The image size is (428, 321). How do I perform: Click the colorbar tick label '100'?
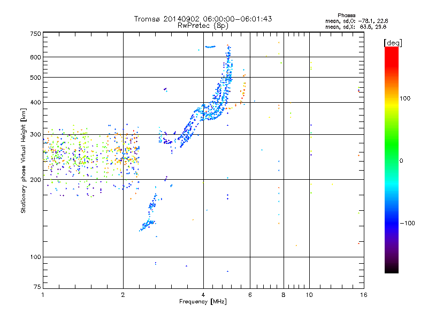coord(405,98)
